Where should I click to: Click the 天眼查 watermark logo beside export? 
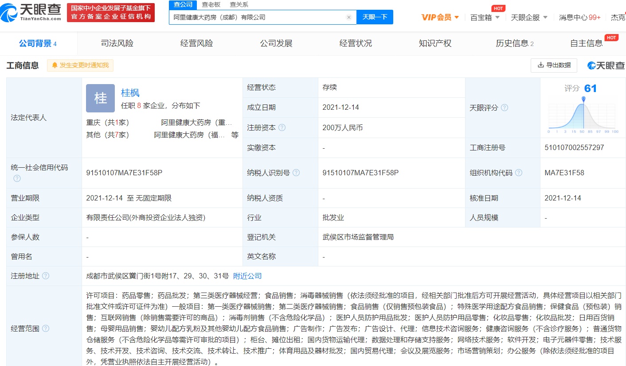(x=606, y=65)
